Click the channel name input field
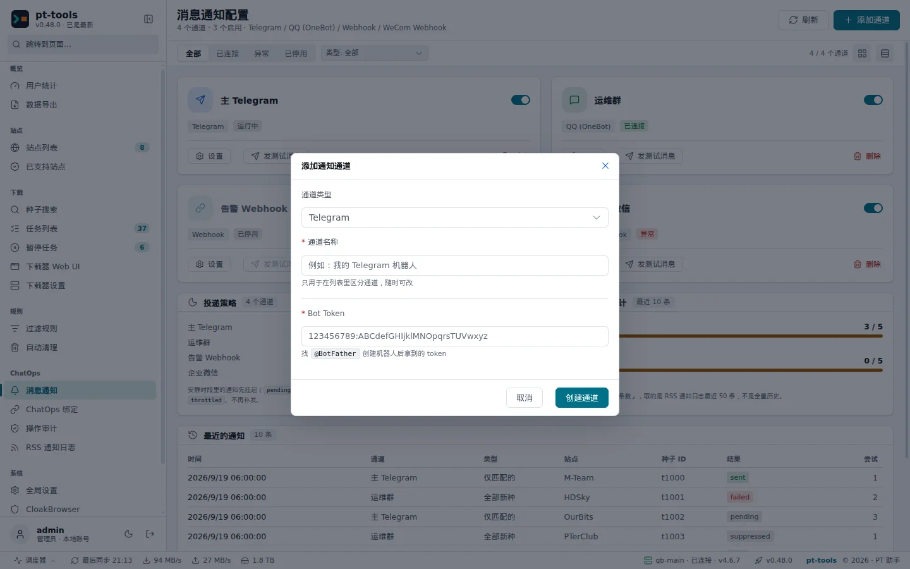 (454, 266)
